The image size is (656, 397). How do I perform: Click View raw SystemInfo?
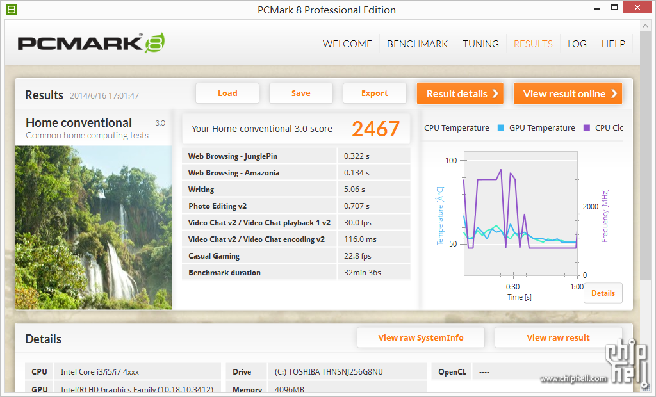click(421, 337)
